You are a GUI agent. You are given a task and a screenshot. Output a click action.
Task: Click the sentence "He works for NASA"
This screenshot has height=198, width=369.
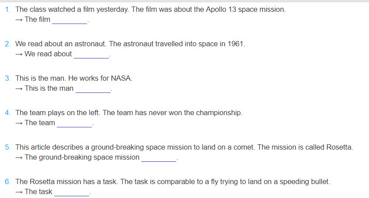100,78
